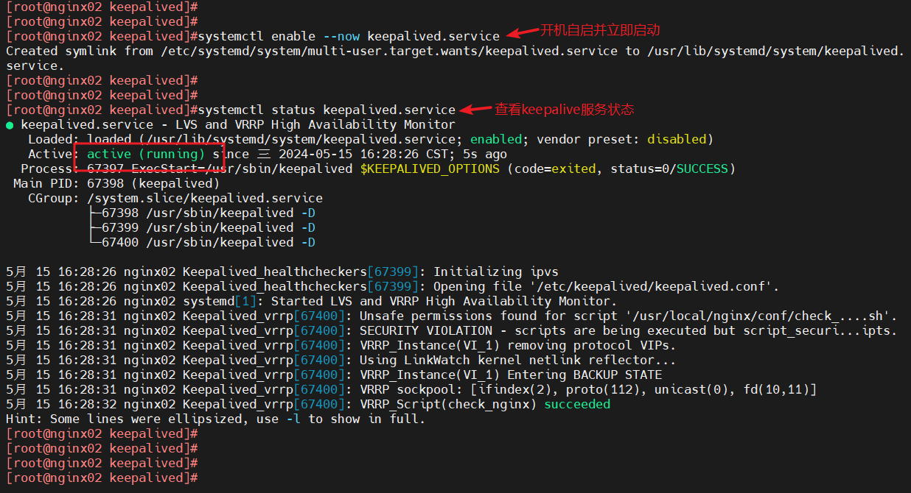911x493 pixels.
Task: Select the 'Main PID: 67398 (keepalived)' line
Action: point(116,183)
